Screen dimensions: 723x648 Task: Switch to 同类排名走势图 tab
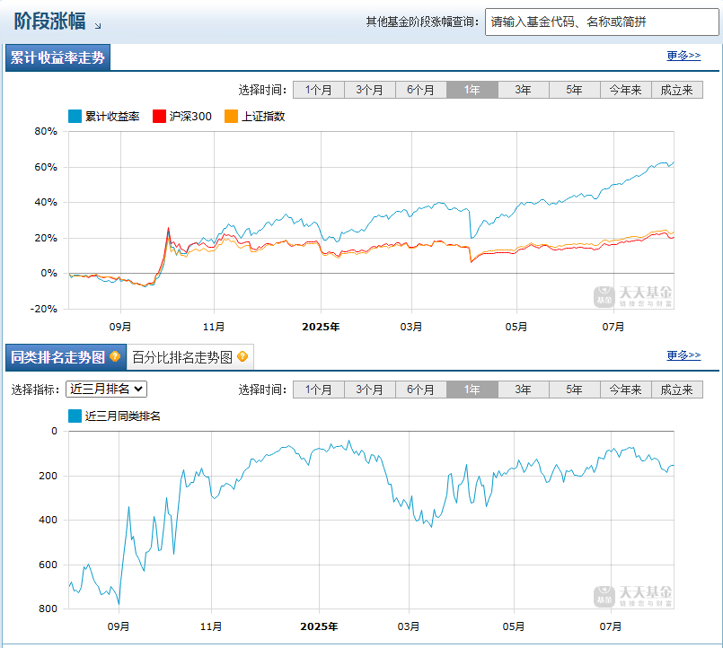coord(66,357)
